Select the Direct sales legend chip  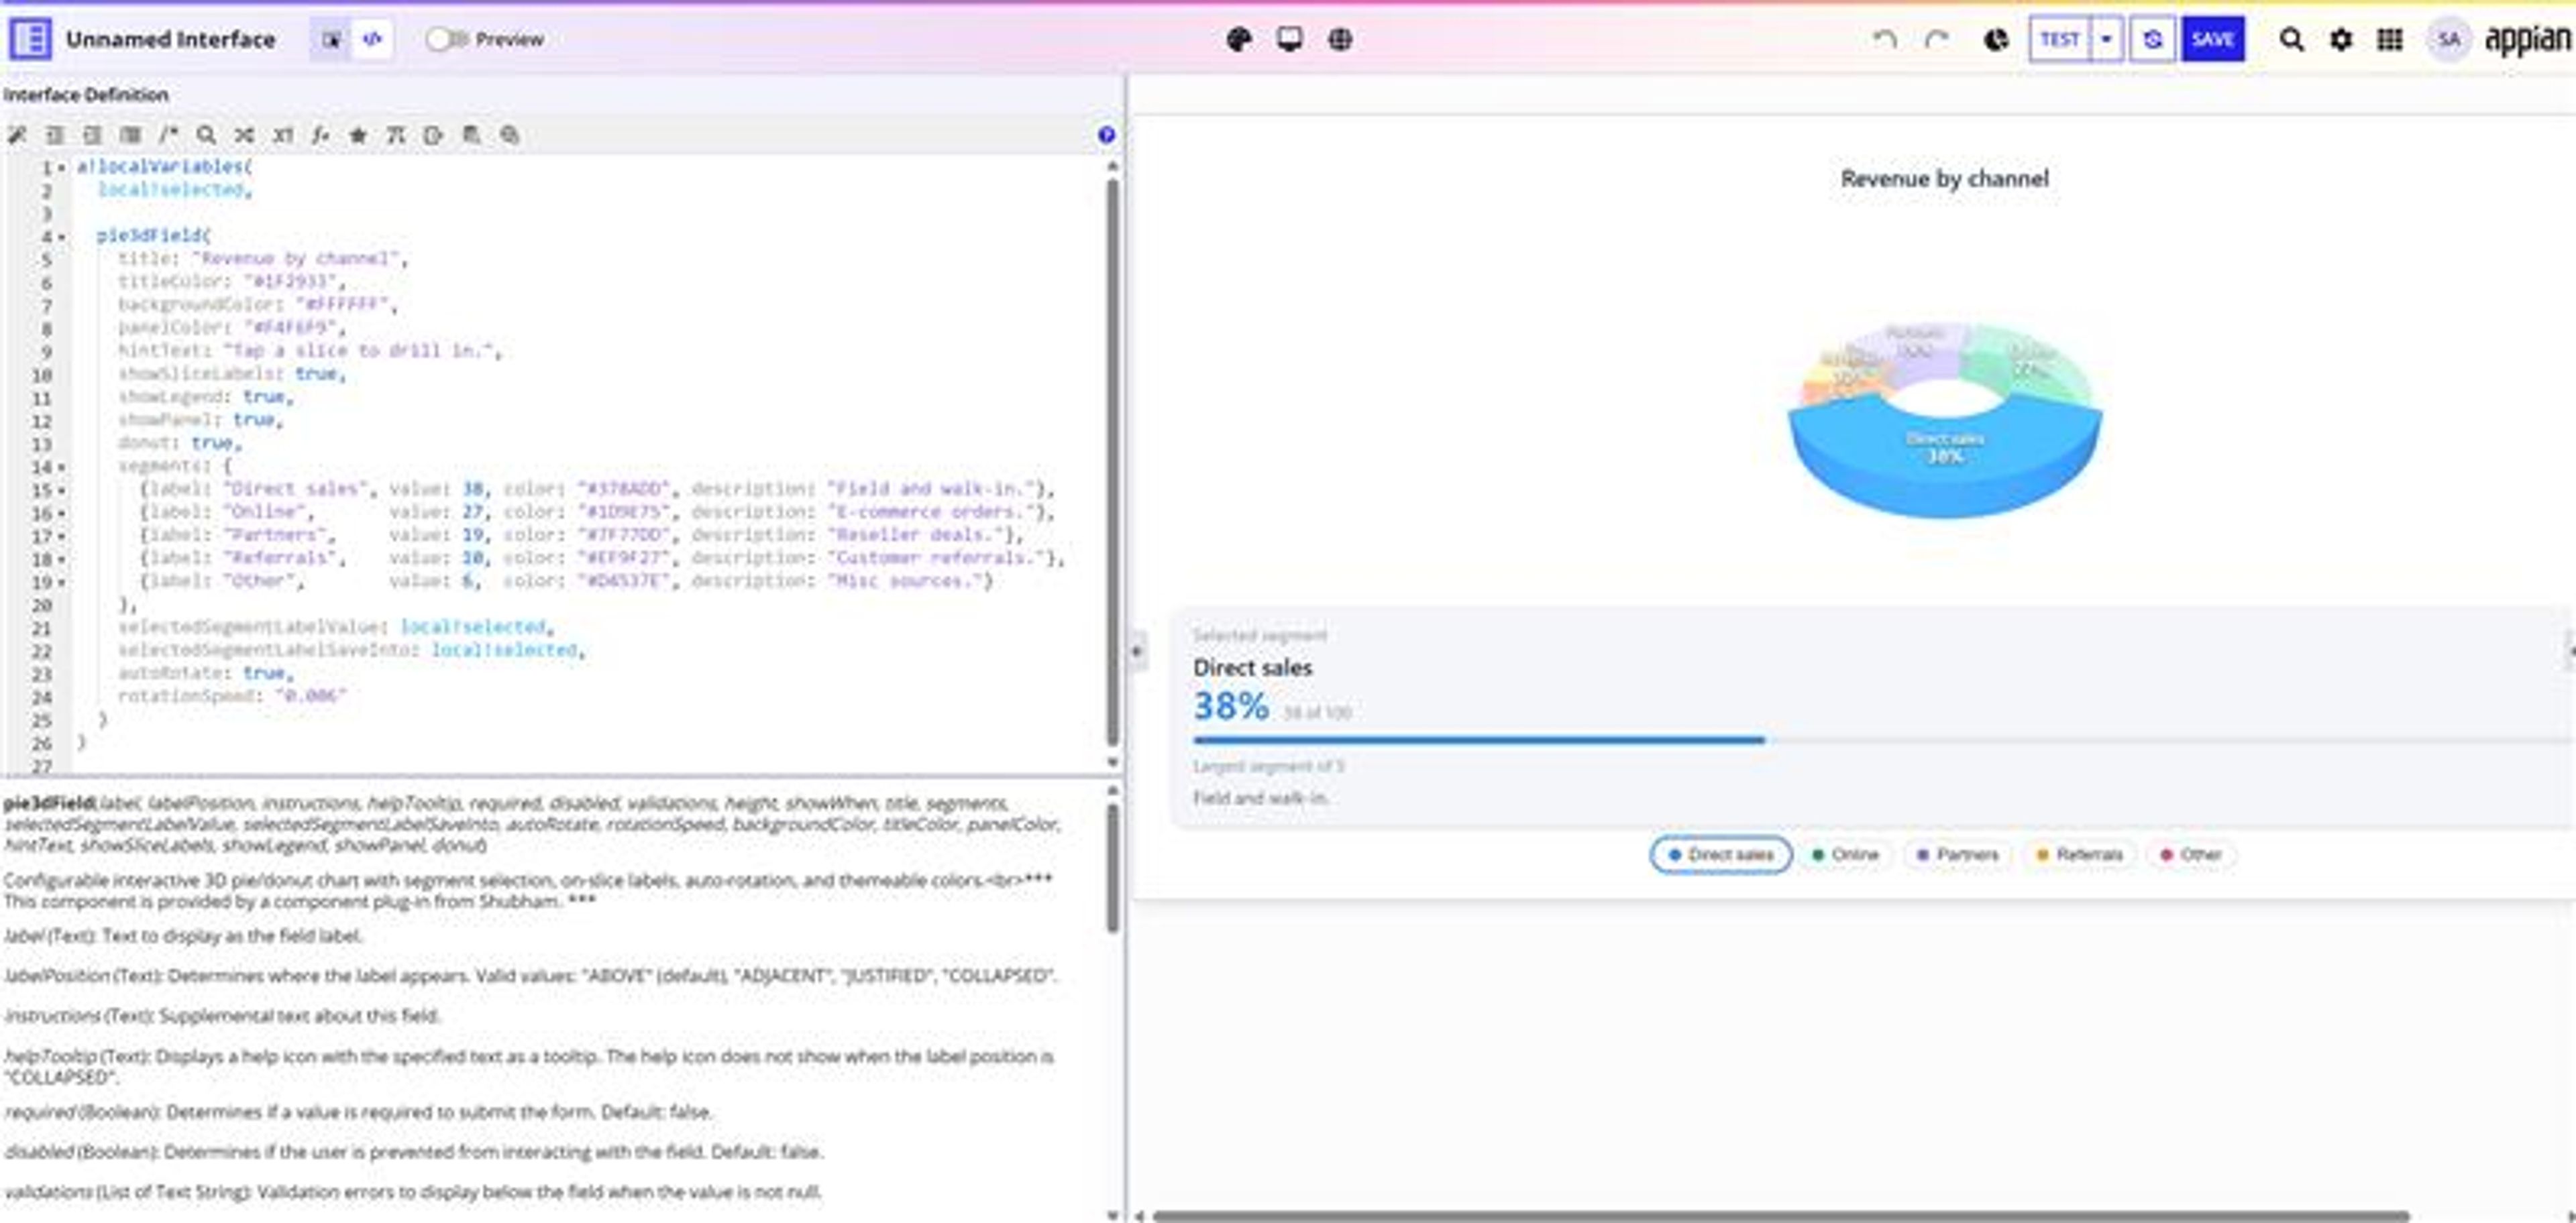click(1720, 854)
